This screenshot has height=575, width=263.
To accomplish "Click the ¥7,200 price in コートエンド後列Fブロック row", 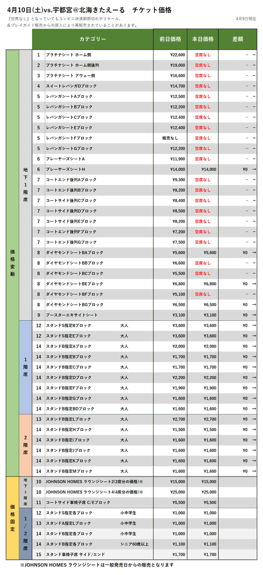I will coord(179,231).
